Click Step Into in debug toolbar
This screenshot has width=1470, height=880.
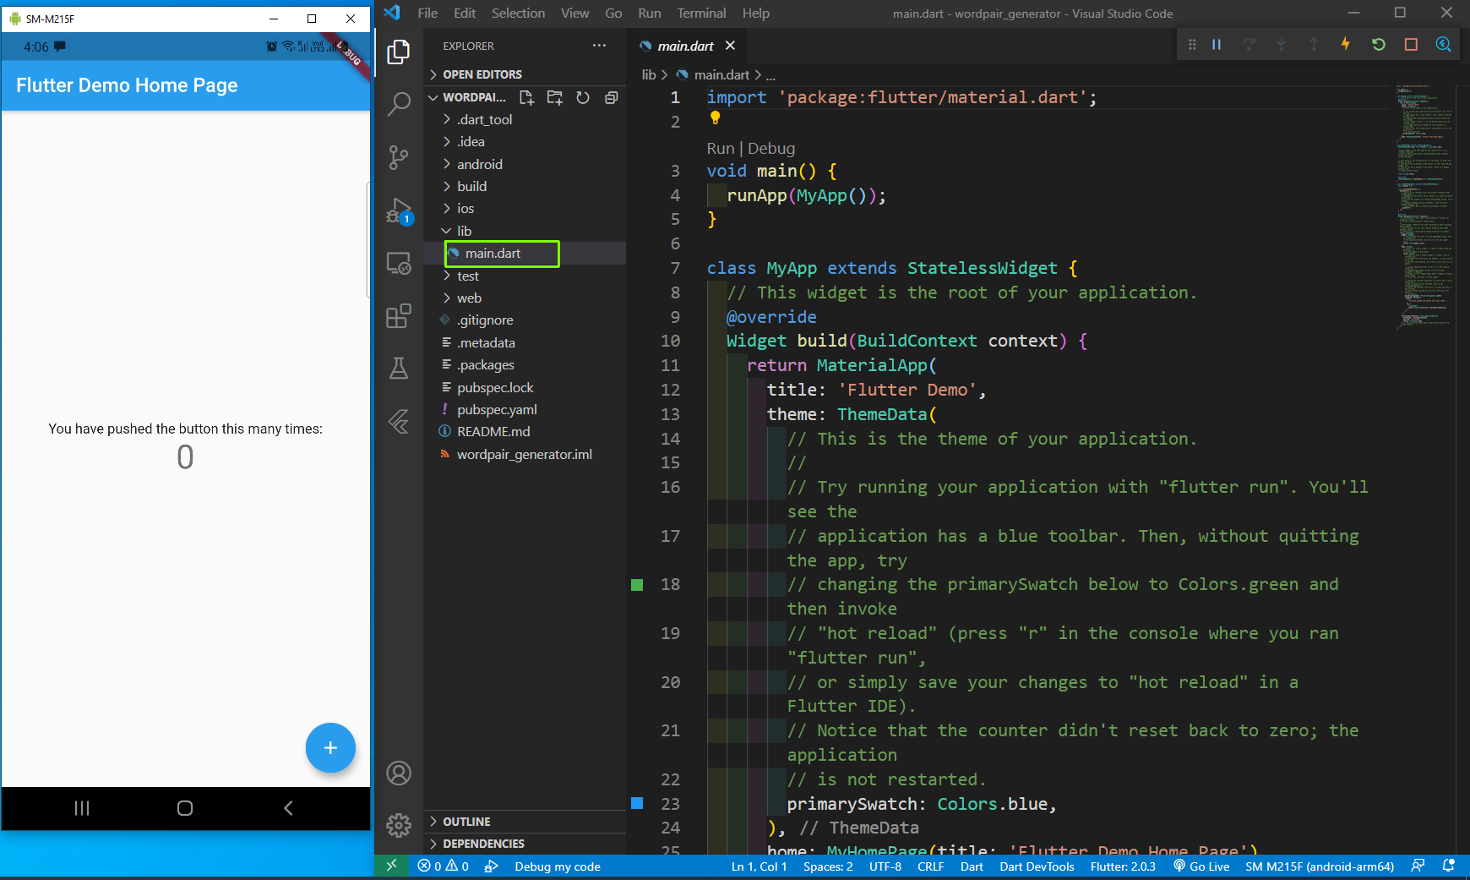pyautogui.click(x=1281, y=45)
